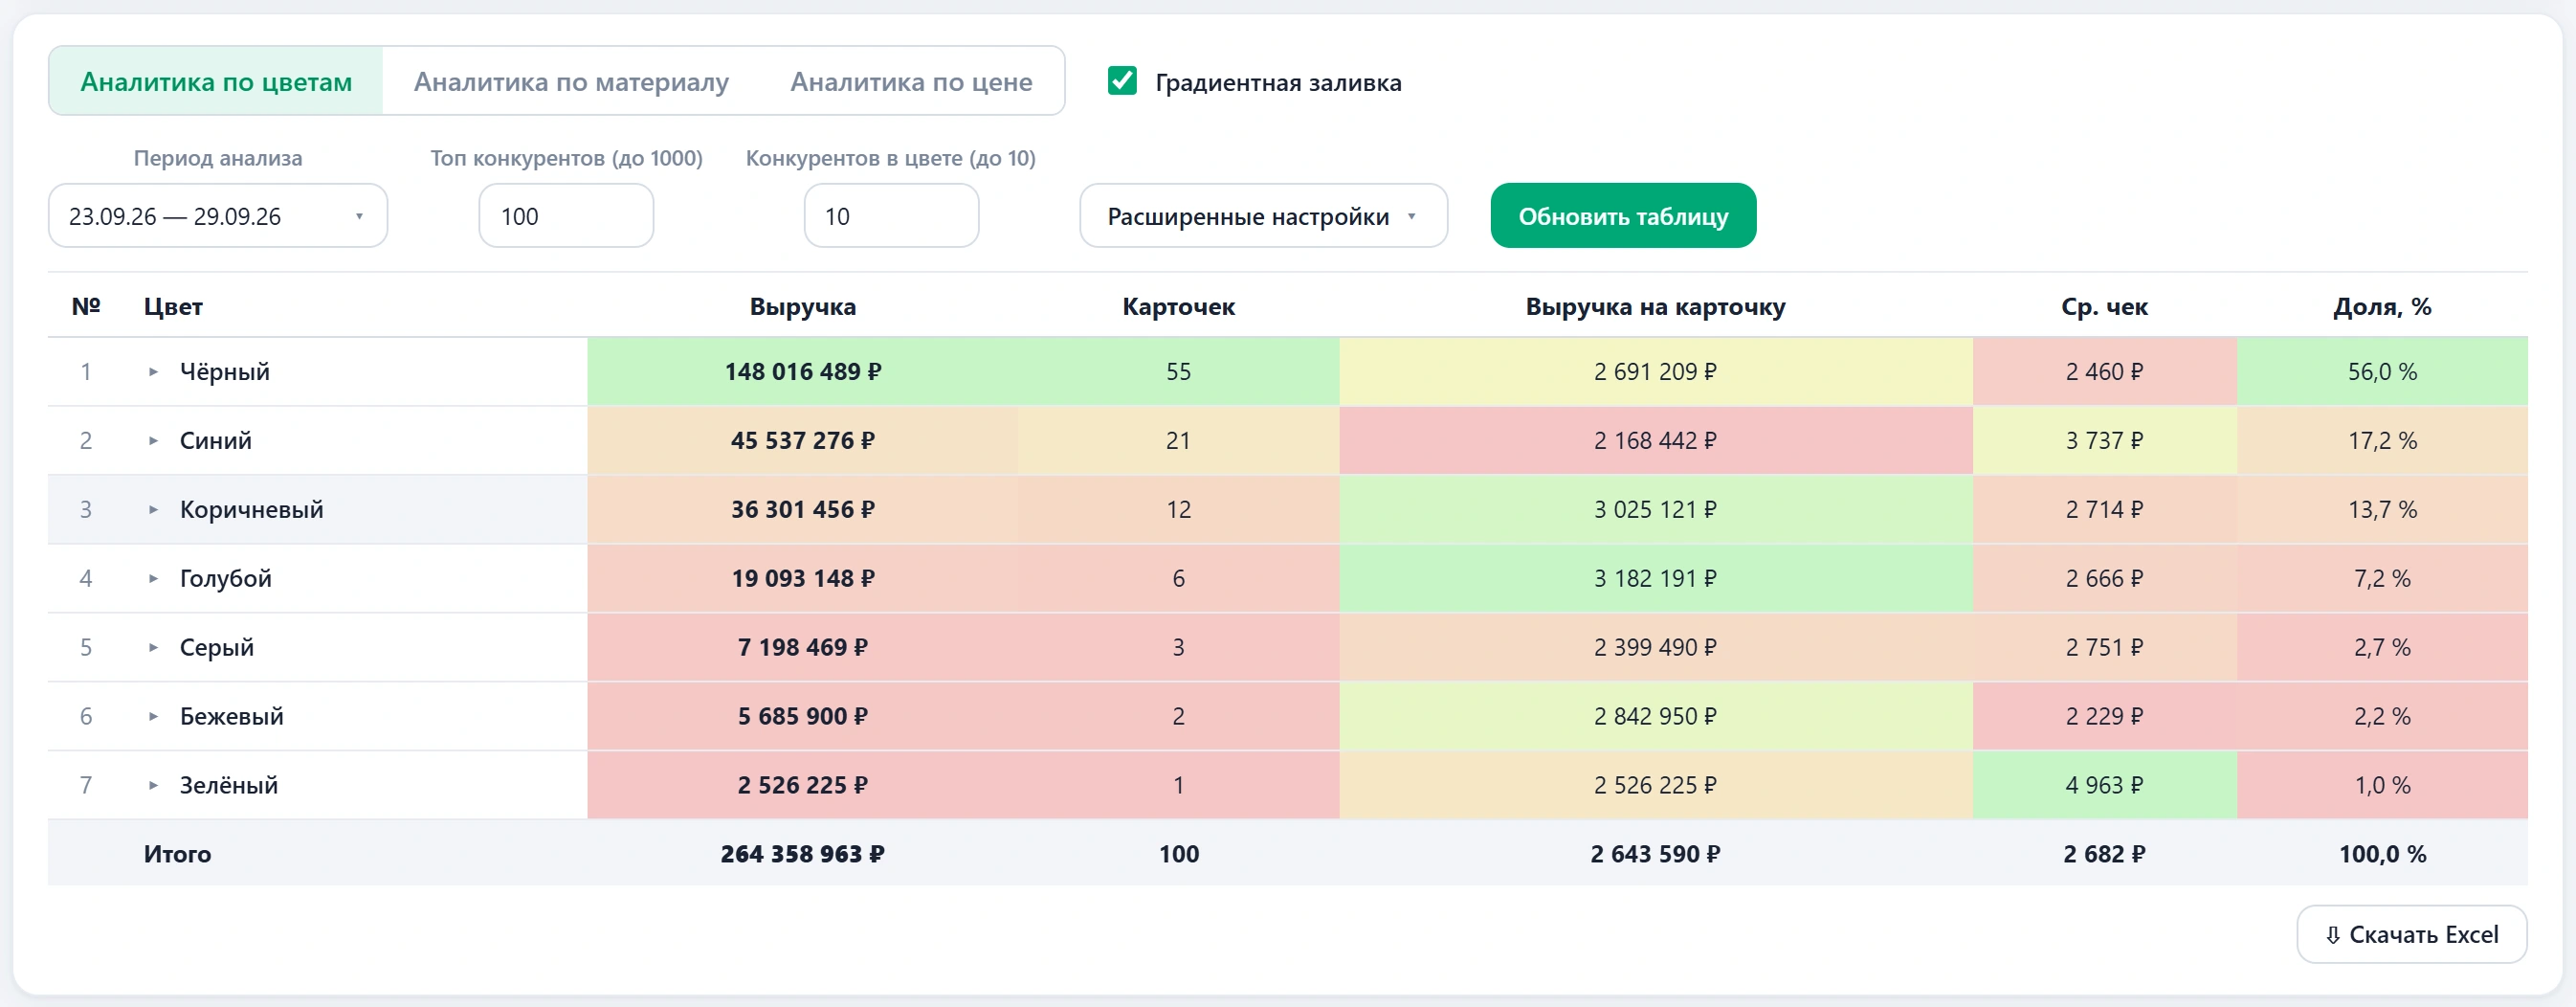Viewport: 2576px width, 1007px height.
Task: Click Конкурентов в цвете input with 10
Action: [x=891, y=216]
